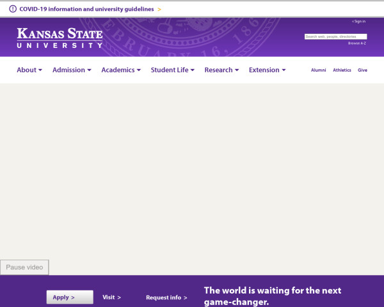Open the Visit link
The height and width of the screenshot is (307, 384).
(111, 297)
